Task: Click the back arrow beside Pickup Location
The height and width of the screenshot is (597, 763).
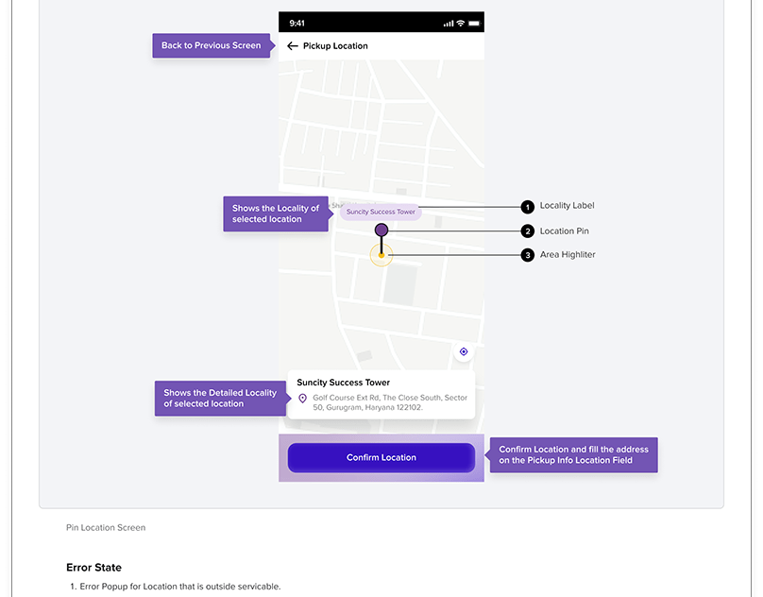Action: click(x=293, y=46)
